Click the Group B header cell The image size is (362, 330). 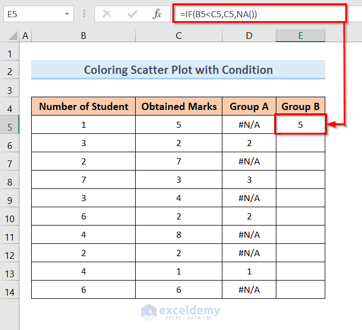click(300, 107)
